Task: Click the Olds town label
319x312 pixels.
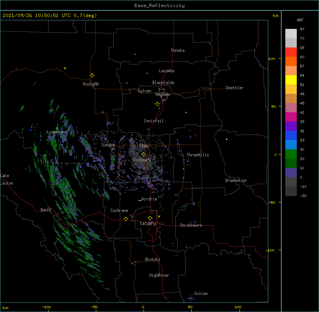Action: click(x=144, y=146)
